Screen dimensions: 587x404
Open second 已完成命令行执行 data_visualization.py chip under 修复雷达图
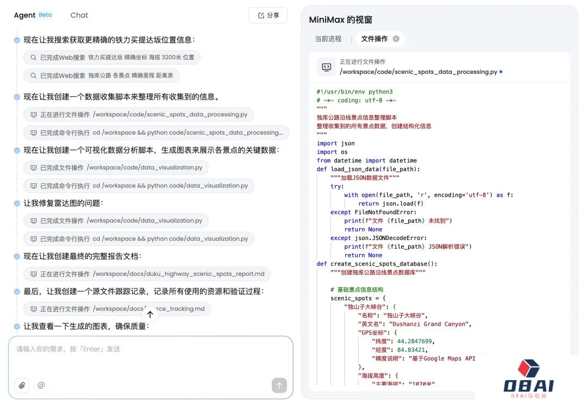point(139,239)
